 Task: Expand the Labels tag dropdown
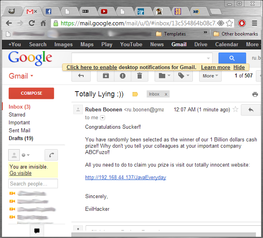coord(183,76)
